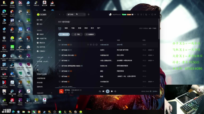Click the magnifier icon in the search box

point(84,14)
